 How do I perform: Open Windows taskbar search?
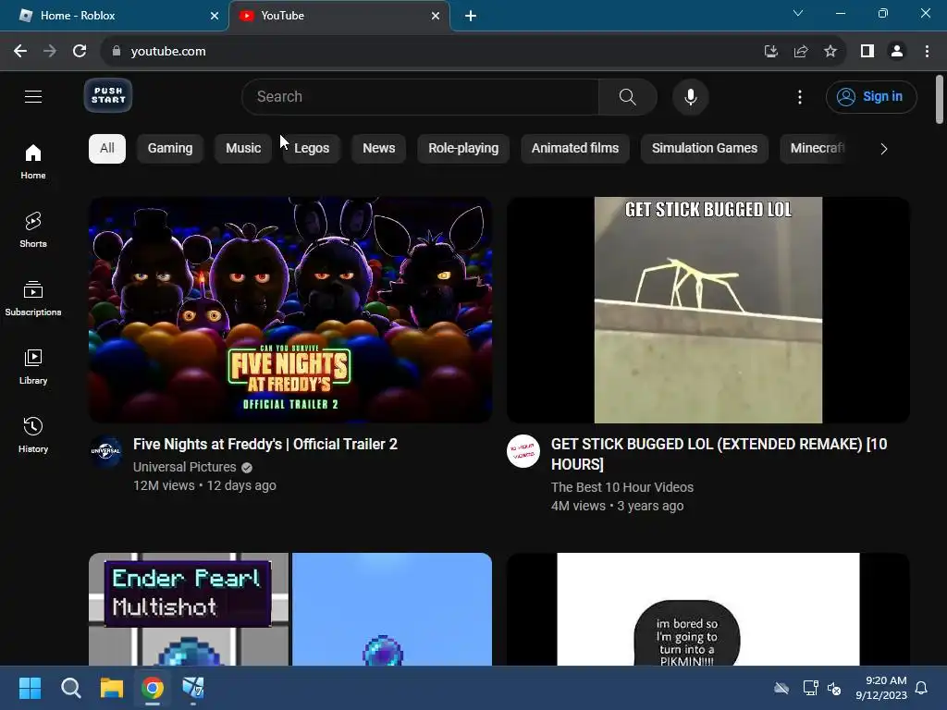(x=70, y=688)
